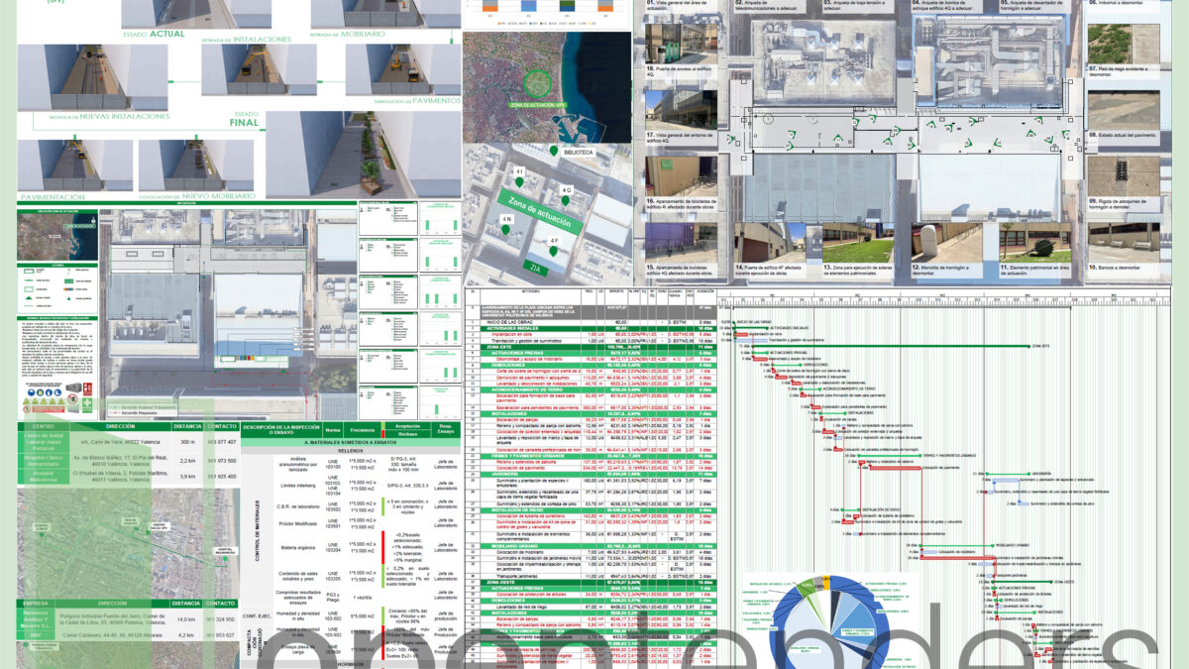Open photo 09 of the paving drain

1124,176
